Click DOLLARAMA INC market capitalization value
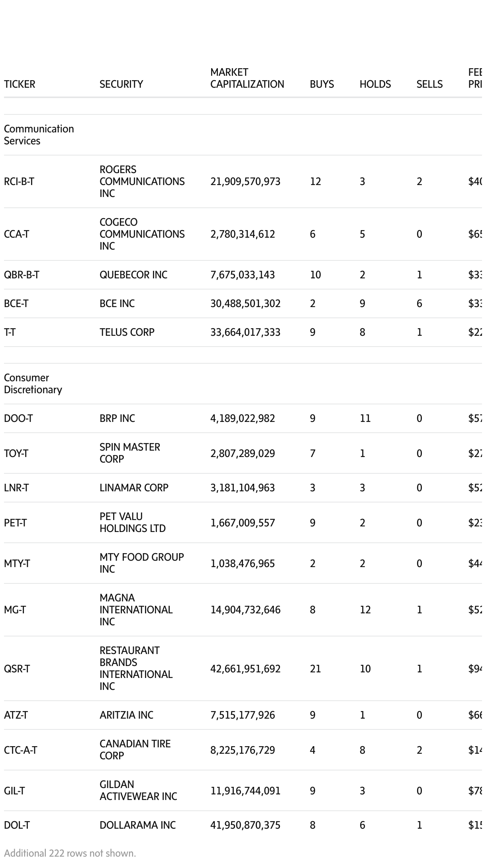The image size is (486, 863). pyautogui.click(x=245, y=825)
